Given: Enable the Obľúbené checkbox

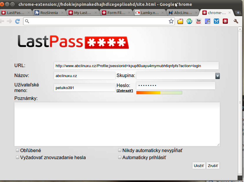Looking at the screenshot, I should [17, 150].
